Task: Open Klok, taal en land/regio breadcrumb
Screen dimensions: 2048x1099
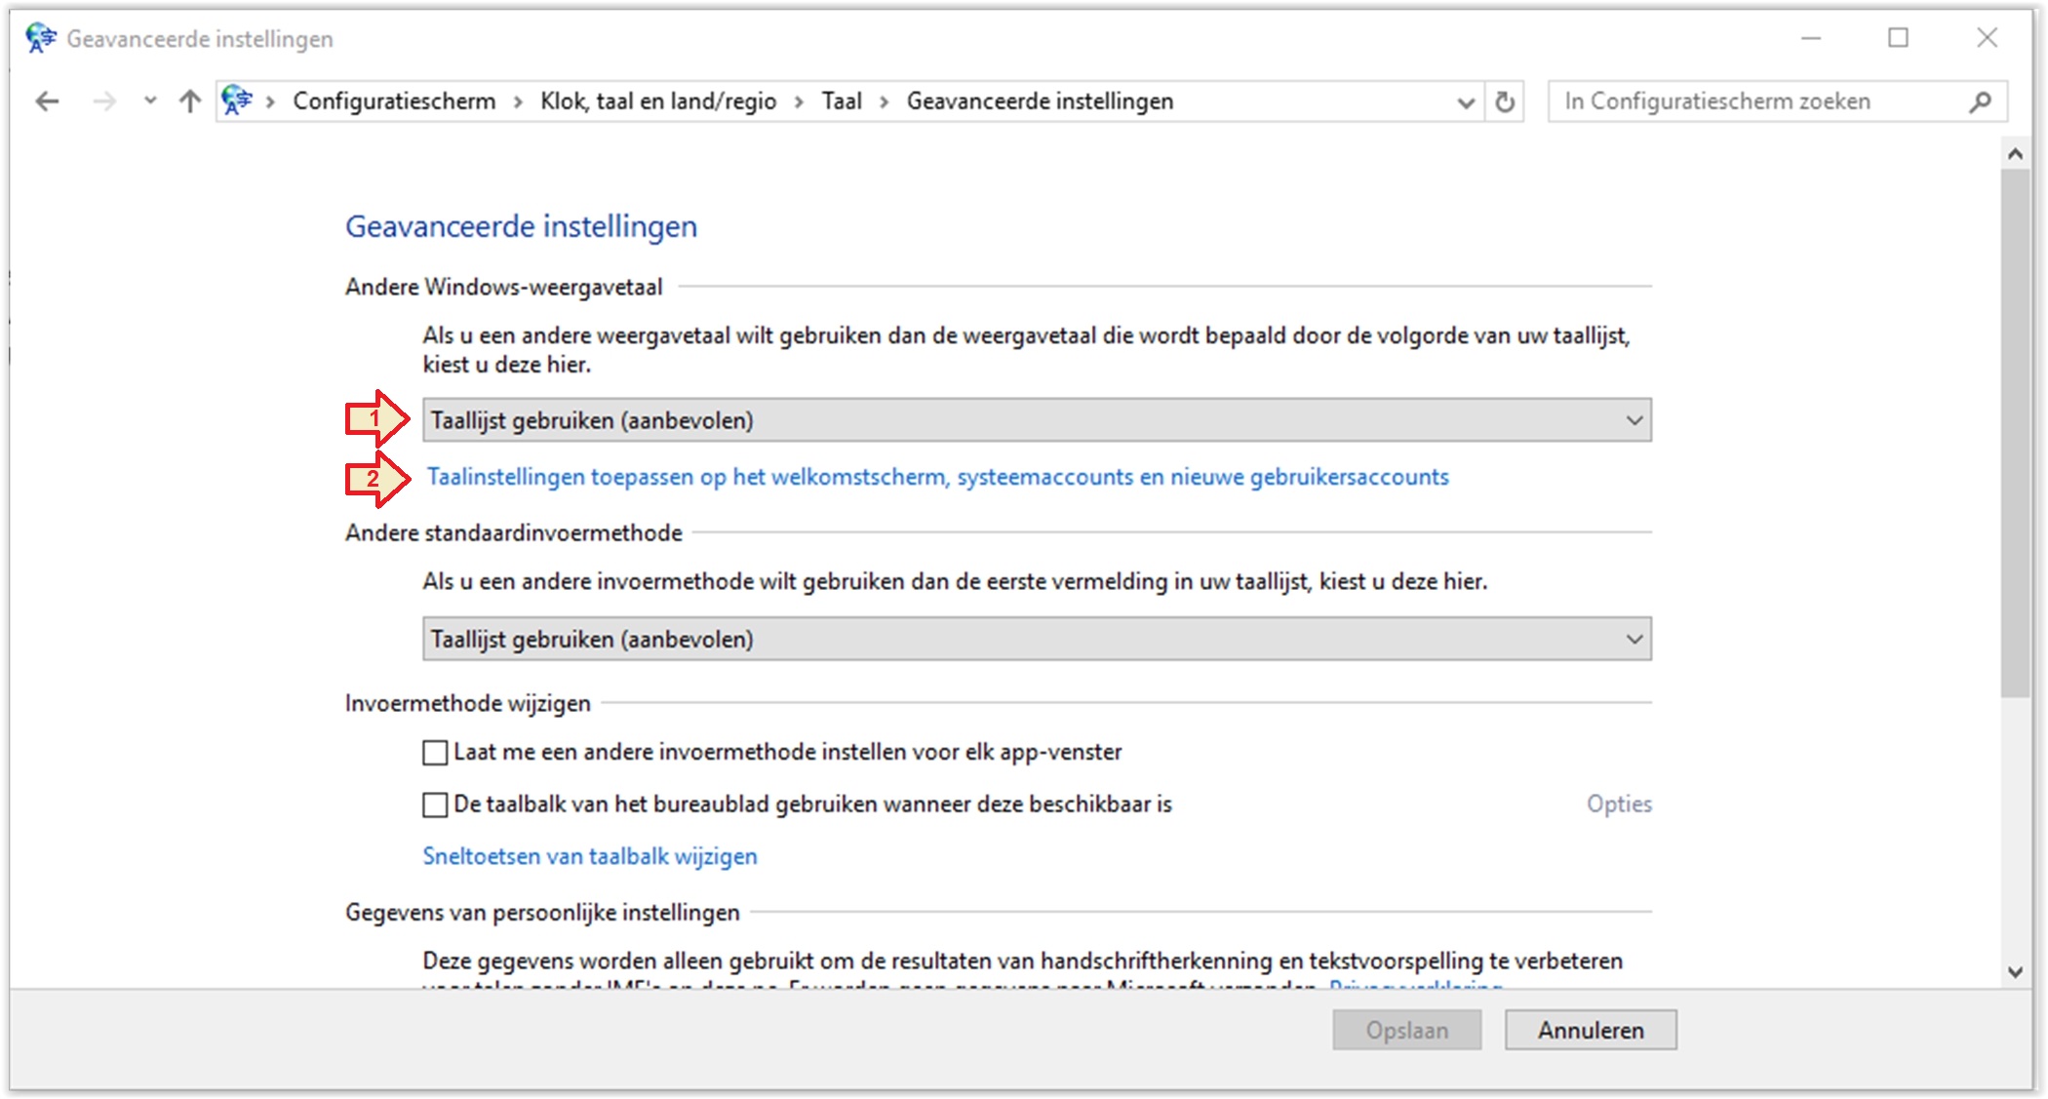Action: (x=658, y=101)
